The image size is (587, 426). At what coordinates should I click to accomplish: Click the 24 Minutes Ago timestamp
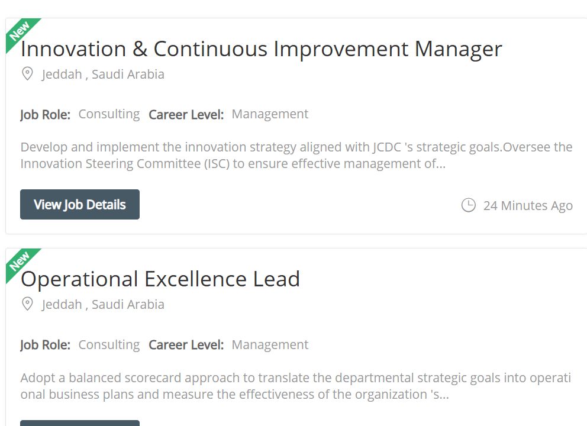tap(528, 205)
